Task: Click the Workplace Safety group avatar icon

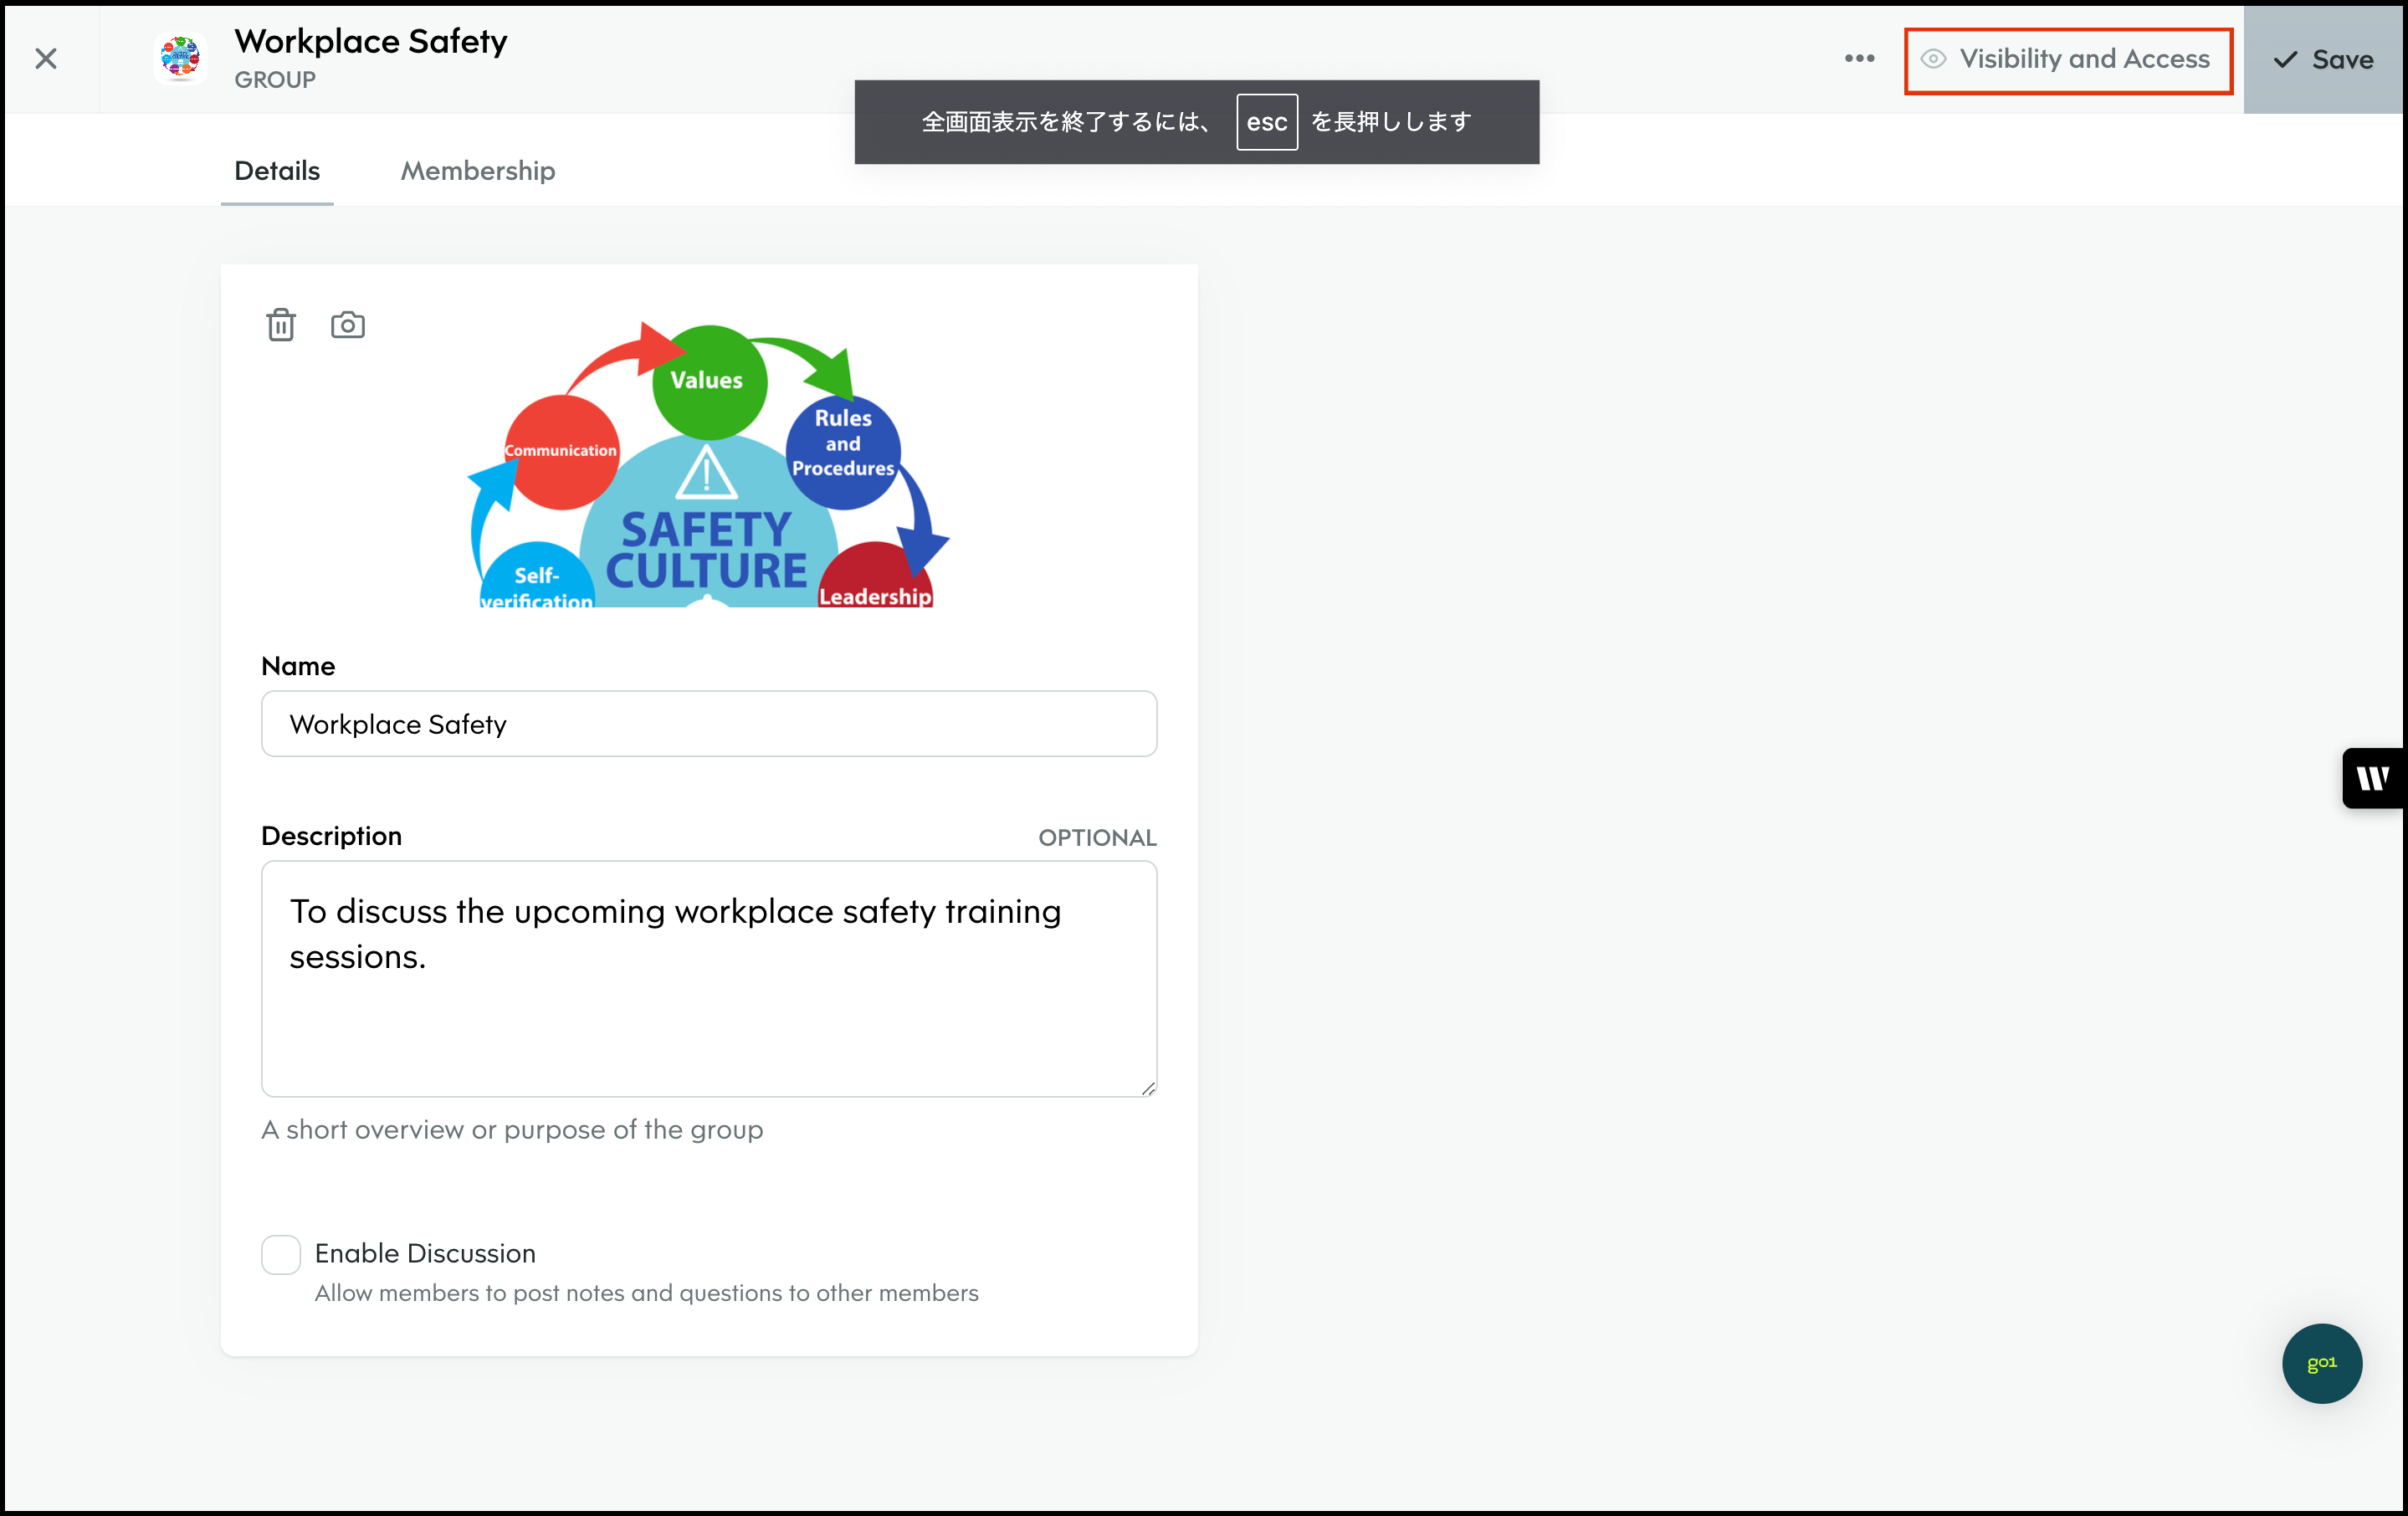Action: pos(181,58)
